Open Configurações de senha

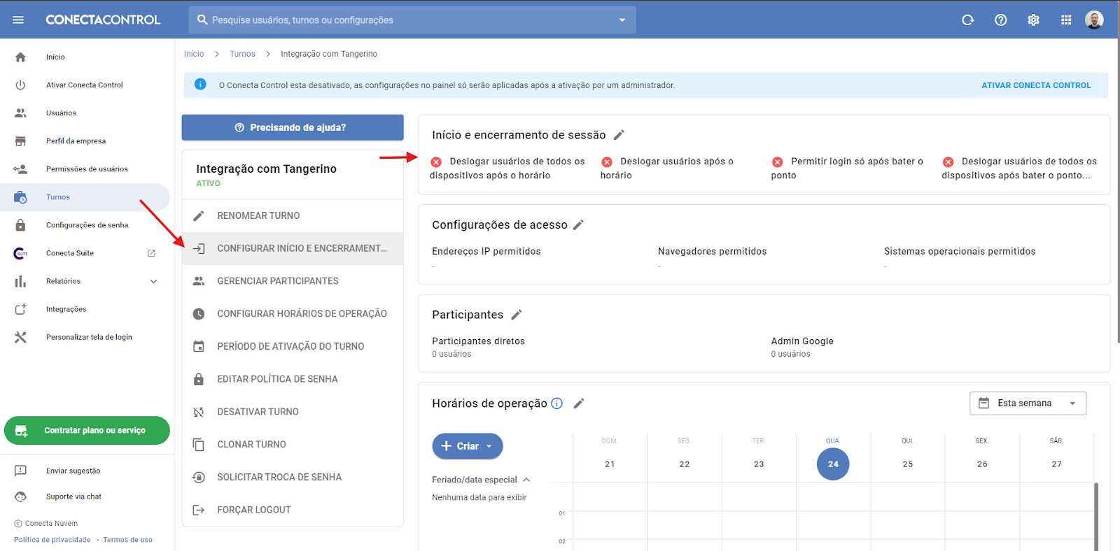pos(87,225)
